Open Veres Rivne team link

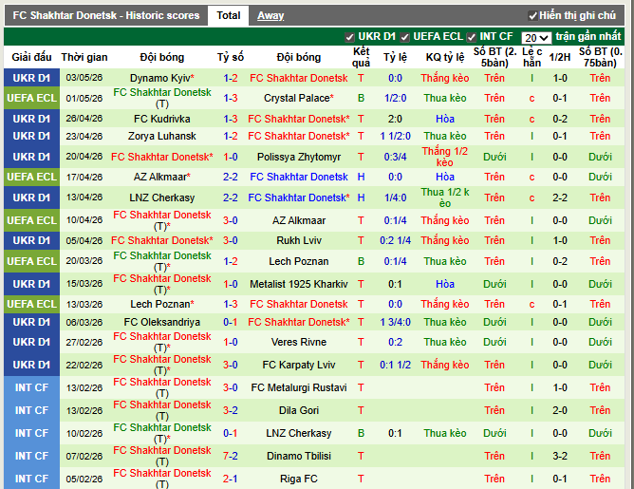point(299,342)
